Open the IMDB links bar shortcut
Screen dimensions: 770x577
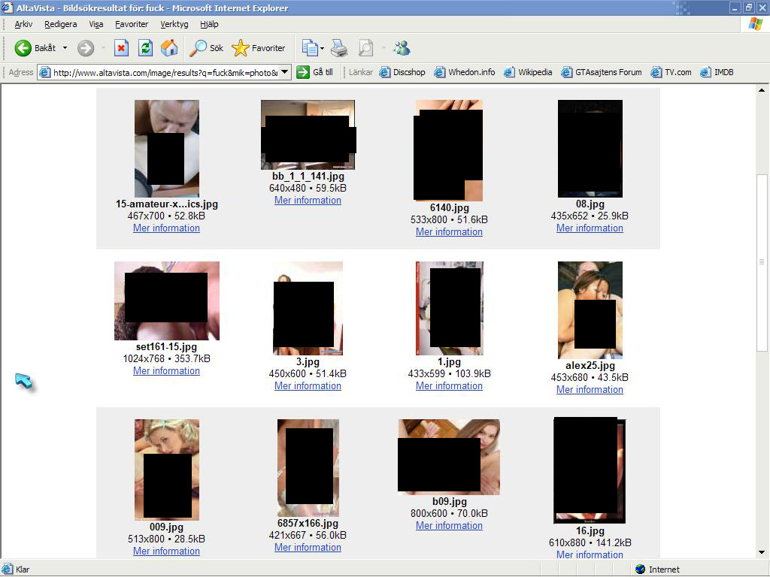click(x=717, y=72)
